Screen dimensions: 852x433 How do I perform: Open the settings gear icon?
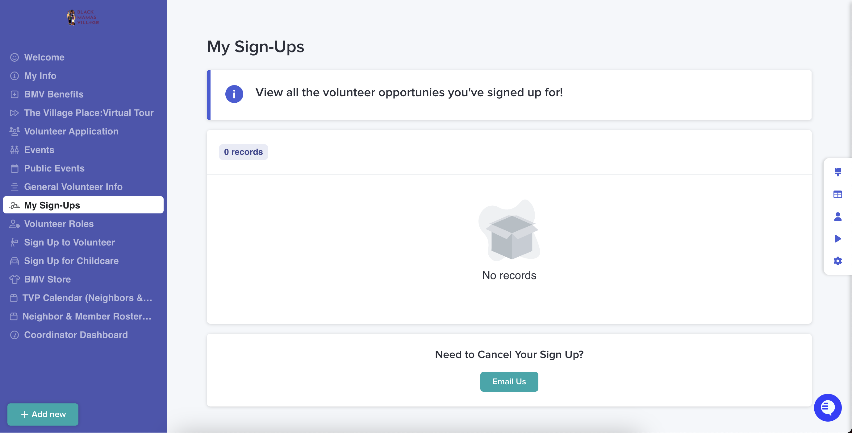coord(837,261)
